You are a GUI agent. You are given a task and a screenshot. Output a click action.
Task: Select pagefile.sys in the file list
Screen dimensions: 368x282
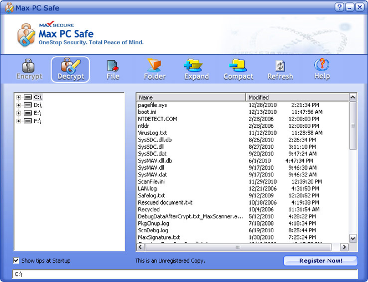pos(153,105)
